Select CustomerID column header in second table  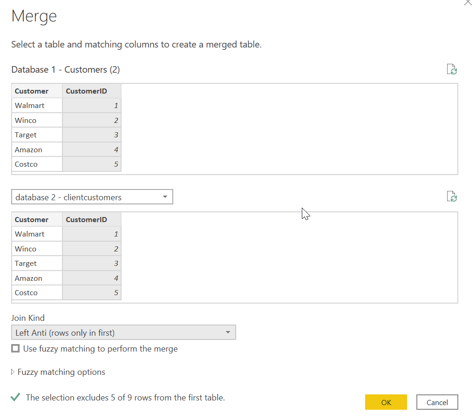[92, 219]
